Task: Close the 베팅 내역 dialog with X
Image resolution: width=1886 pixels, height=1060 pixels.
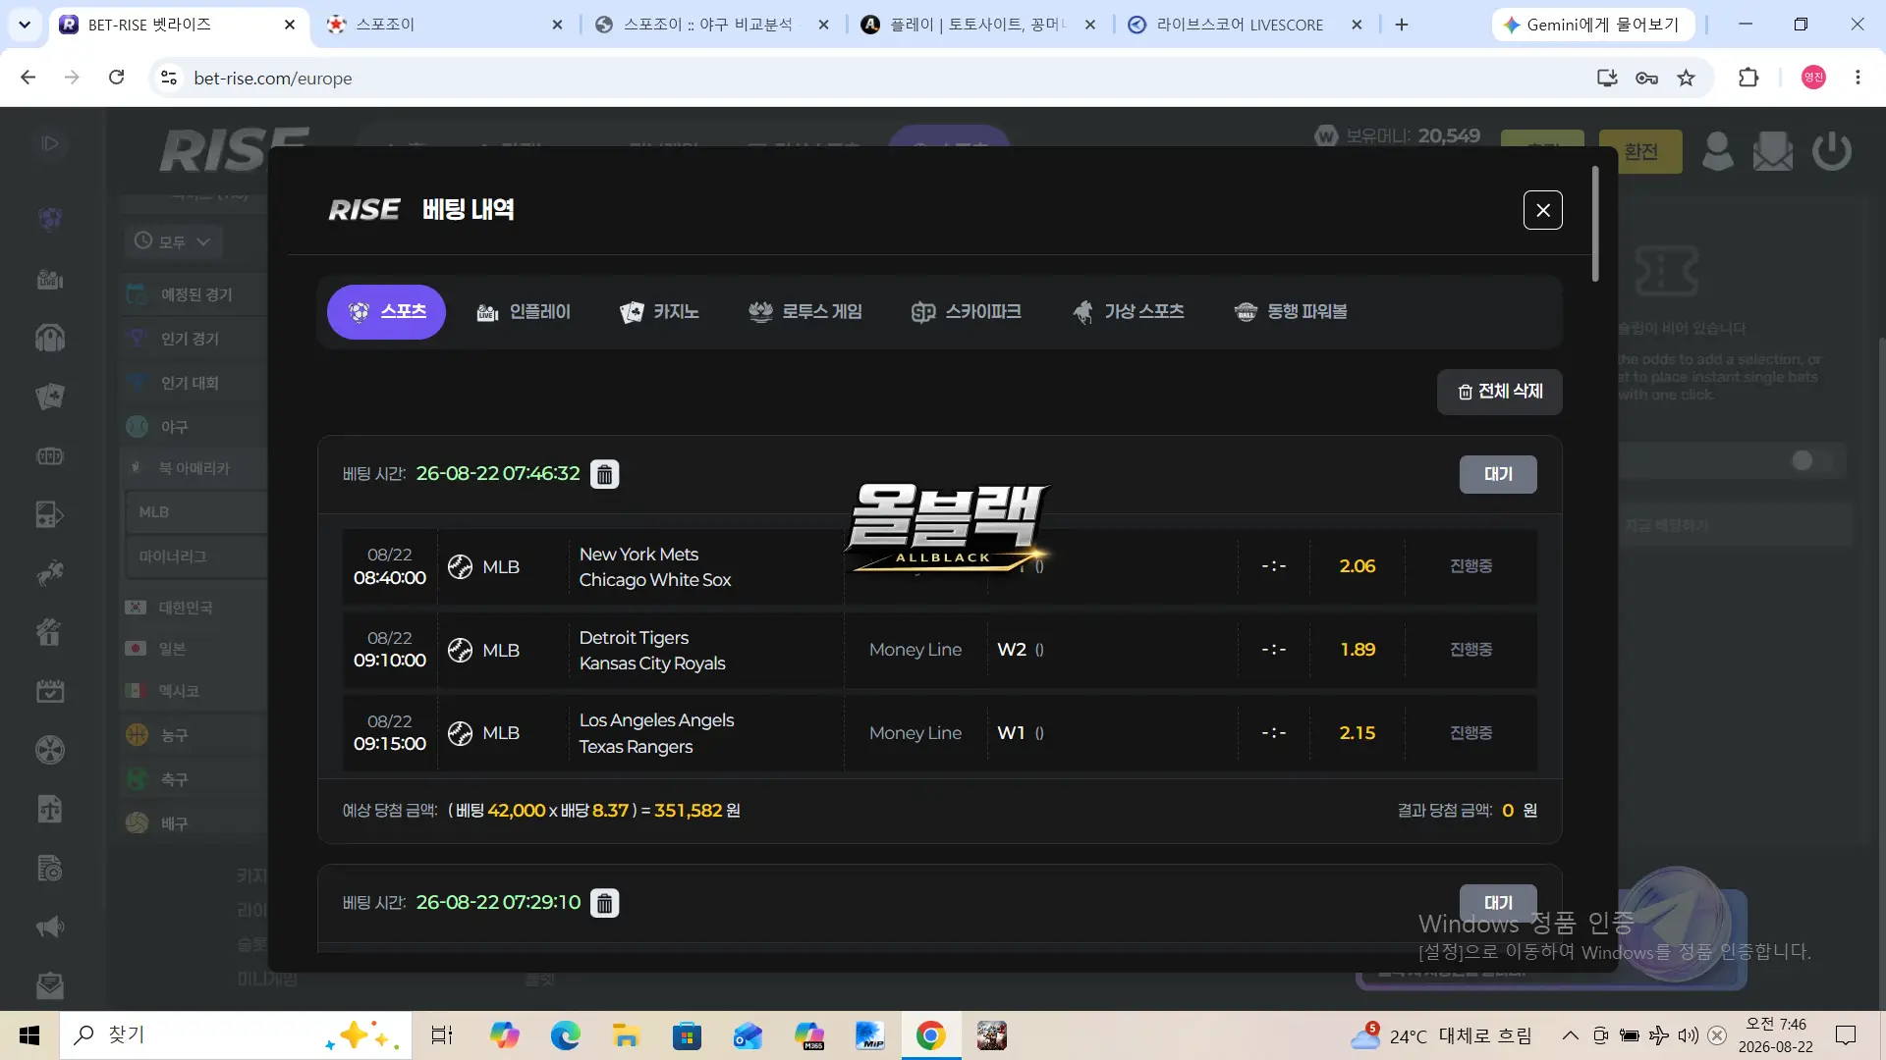Action: coord(1542,210)
